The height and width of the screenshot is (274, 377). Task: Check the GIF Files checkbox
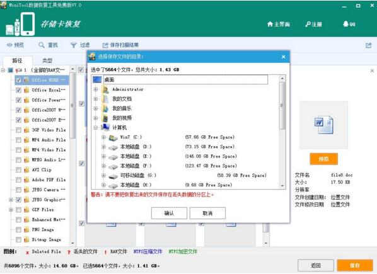pos(18,210)
